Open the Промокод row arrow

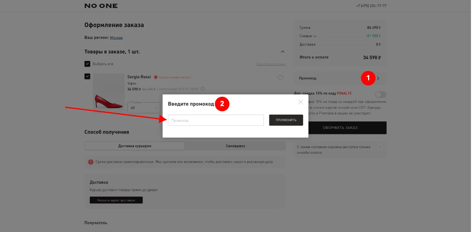378,78
